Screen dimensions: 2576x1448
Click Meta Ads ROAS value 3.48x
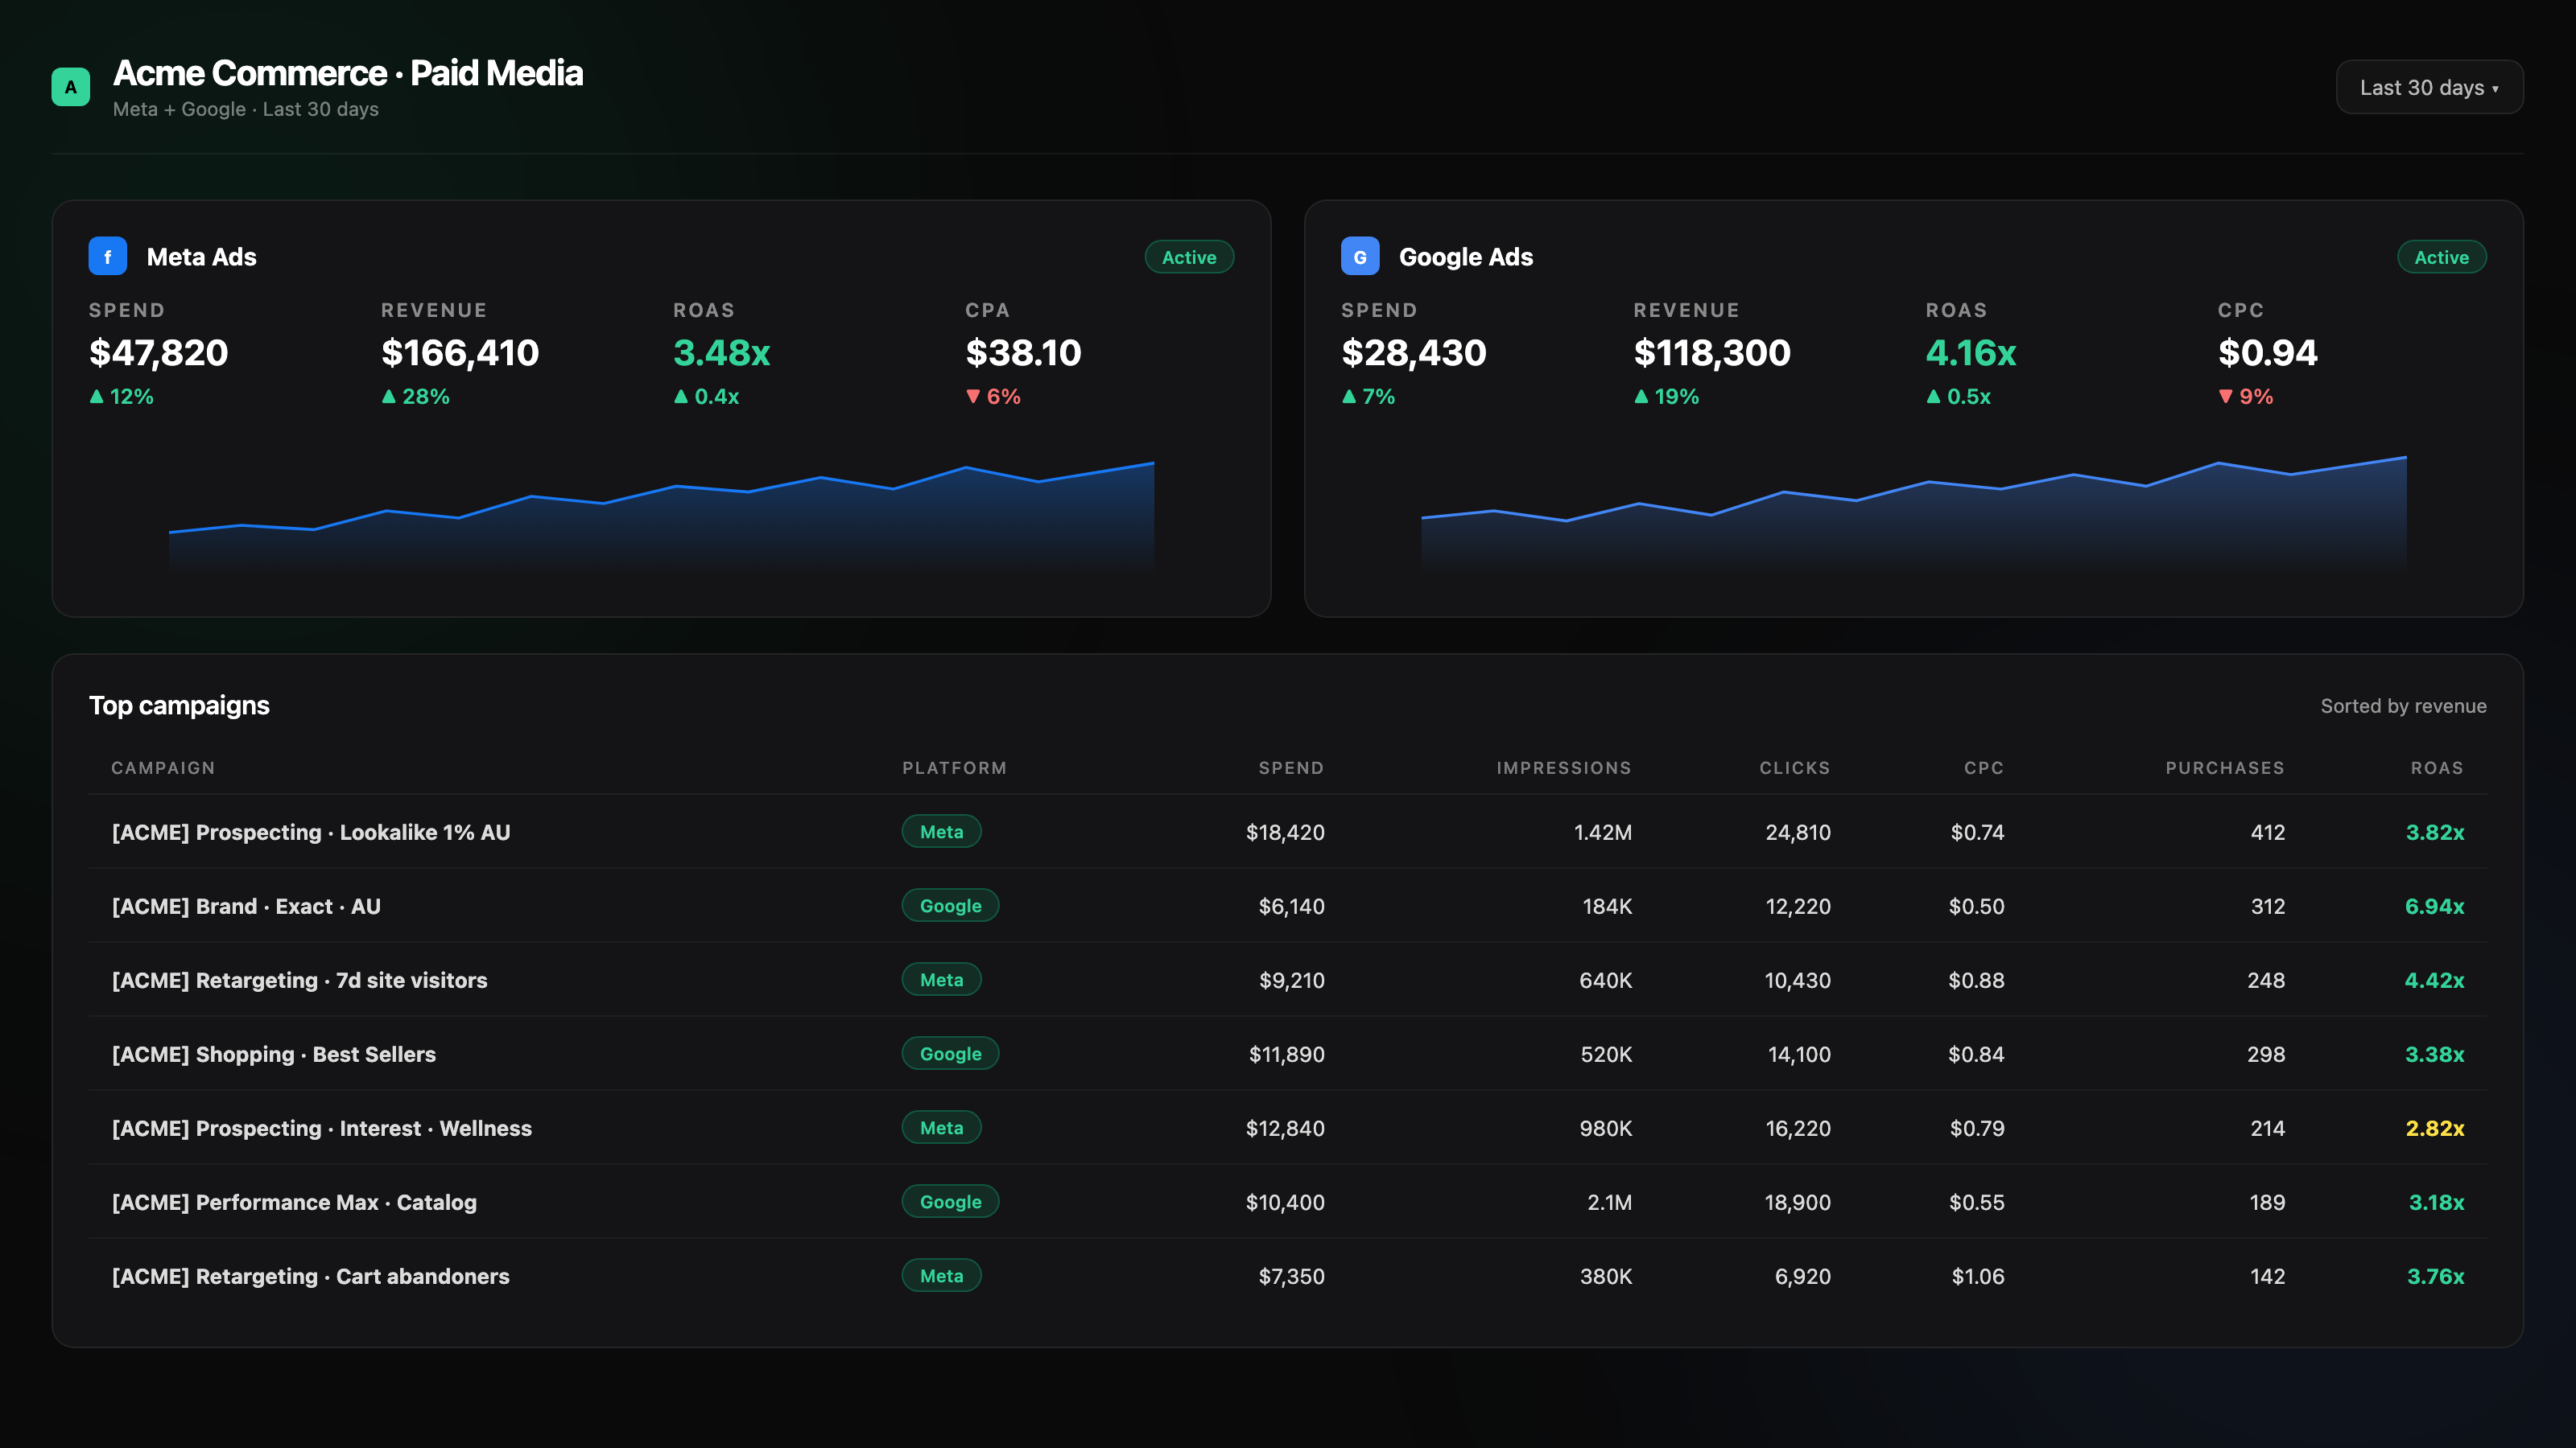tap(721, 352)
